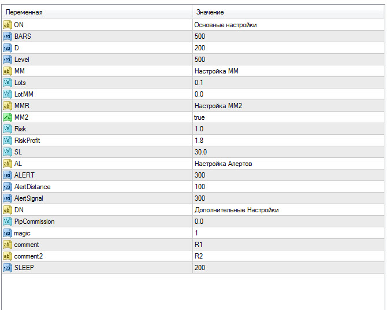Select the RiskProfit value 1.8
387x310 pixels.
tap(199, 141)
